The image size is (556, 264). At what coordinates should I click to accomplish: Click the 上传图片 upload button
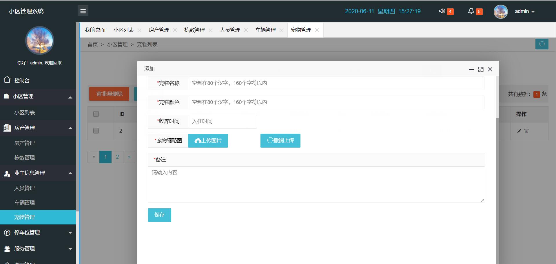click(208, 141)
